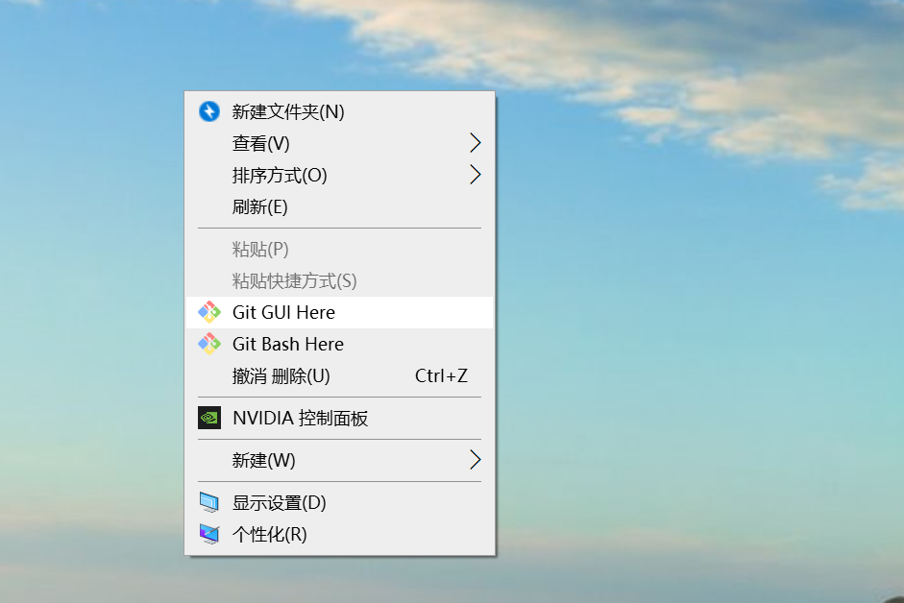Click the monitor icon beside 显示设置(D)
Viewport: 904px width, 603px height.
pyautogui.click(x=209, y=503)
